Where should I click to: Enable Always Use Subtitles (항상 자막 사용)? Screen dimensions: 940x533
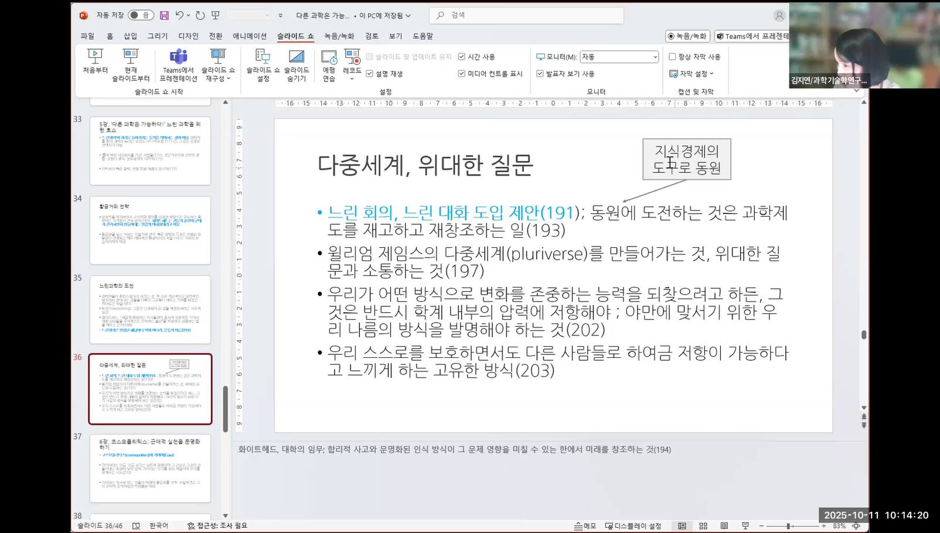pyautogui.click(x=672, y=57)
